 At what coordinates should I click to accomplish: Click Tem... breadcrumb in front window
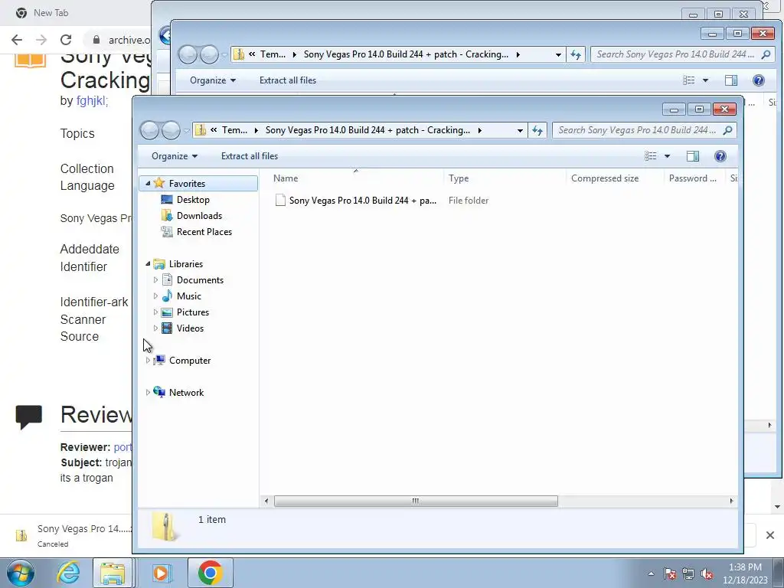[234, 130]
